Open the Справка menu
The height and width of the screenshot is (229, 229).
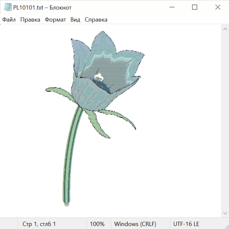[x=96, y=20]
